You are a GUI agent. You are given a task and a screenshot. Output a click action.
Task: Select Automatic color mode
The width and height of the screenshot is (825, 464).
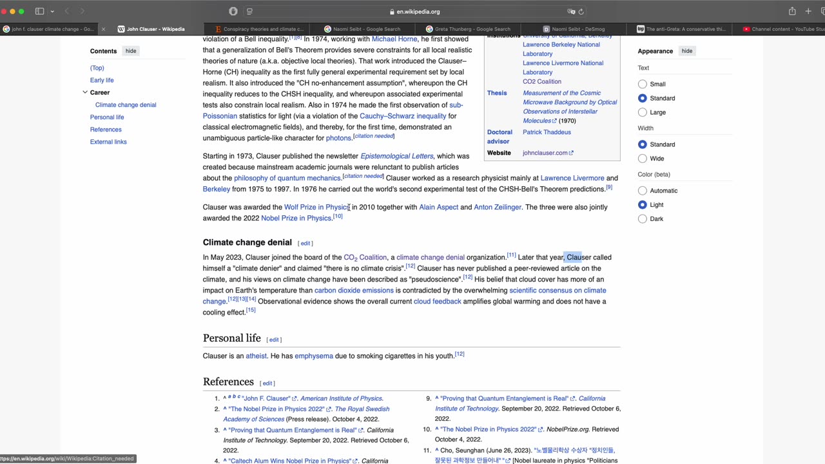coord(642,191)
